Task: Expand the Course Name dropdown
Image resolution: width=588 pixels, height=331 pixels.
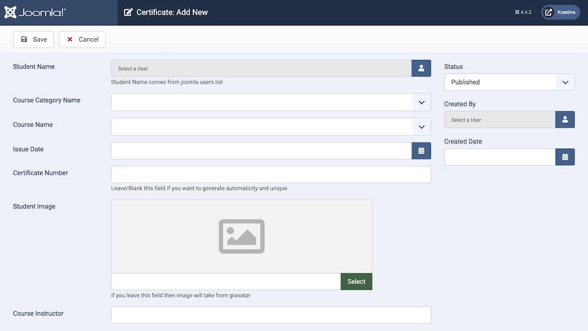Action: point(271,126)
